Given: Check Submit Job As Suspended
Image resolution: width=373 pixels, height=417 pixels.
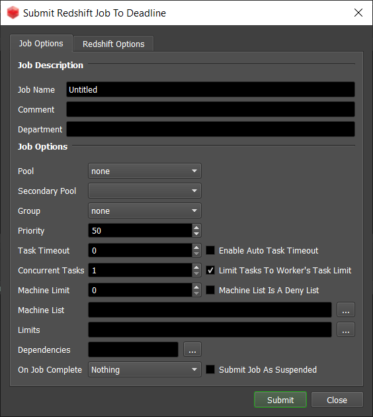Looking at the screenshot, I should coord(210,369).
